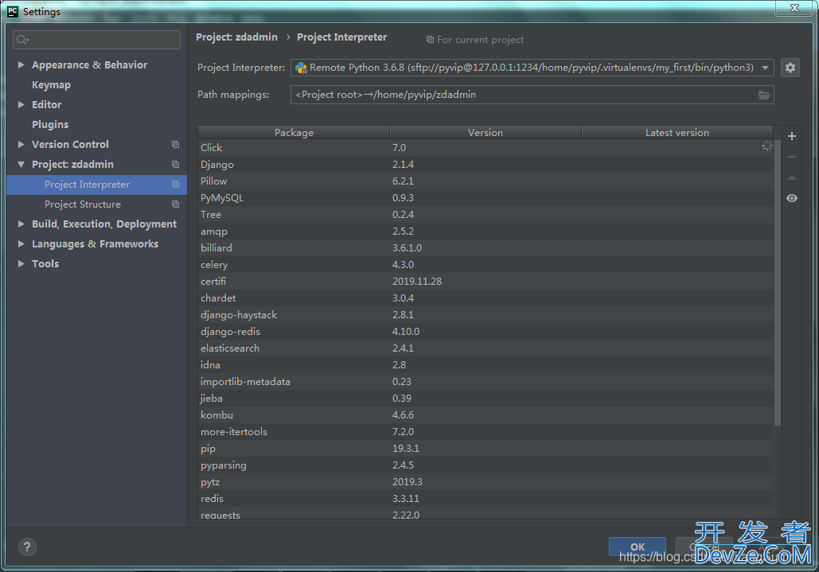Viewport: 819px width, 572px height.
Task: Select the pyparsing package row
Action: coord(486,465)
